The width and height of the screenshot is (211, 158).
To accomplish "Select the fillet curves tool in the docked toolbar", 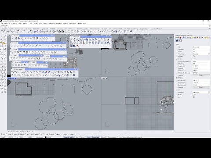I will coord(2,31).
